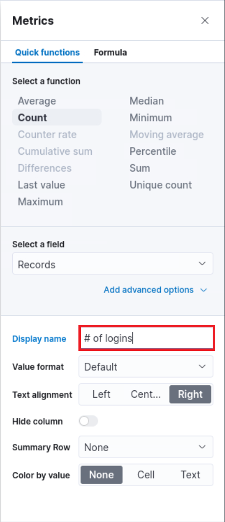
Task: Open the Select a field Records dropdown
Action: [x=113, y=263]
